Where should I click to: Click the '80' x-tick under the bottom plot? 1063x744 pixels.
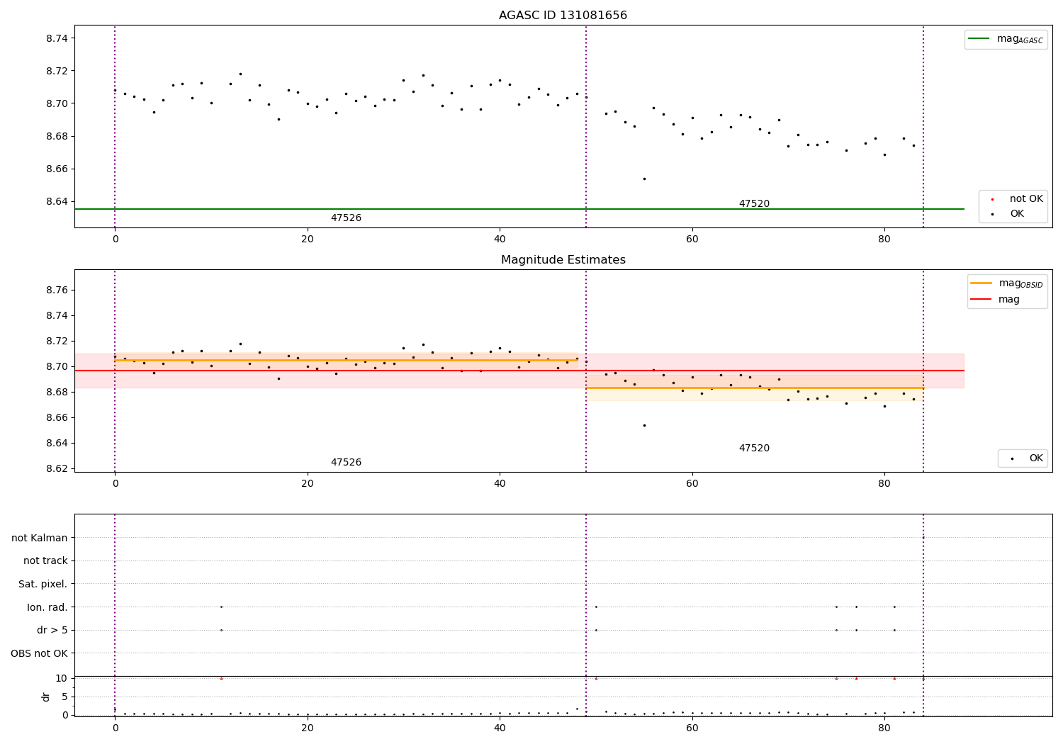point(884,728)
